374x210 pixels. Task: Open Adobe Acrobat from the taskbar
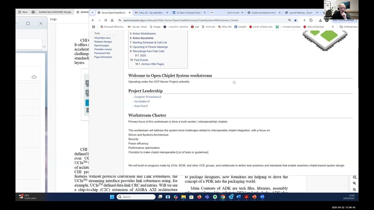[246, 197]
